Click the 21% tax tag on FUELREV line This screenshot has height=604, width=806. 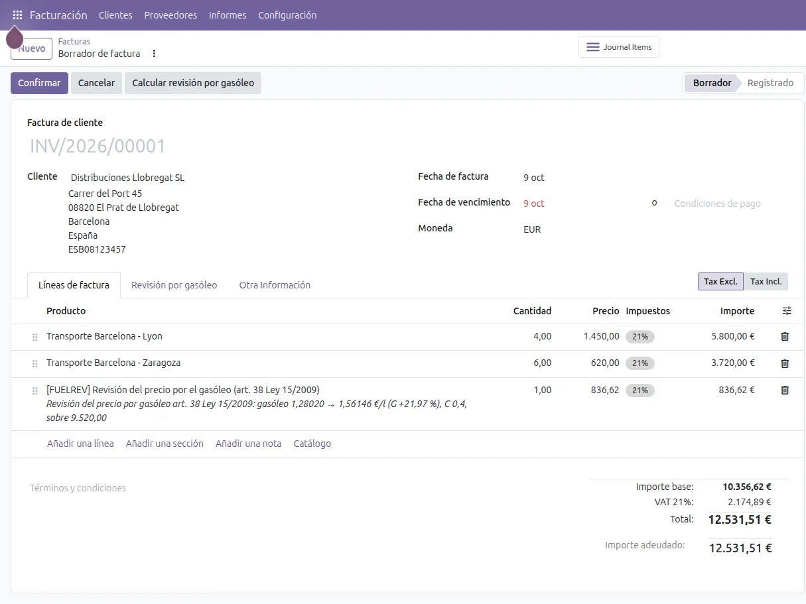coord(639,391)
